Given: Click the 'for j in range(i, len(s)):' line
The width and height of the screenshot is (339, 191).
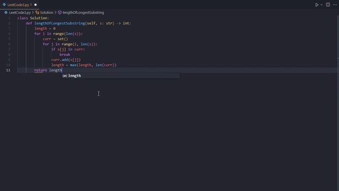Looking at the screenshot, I should (70, 44).
